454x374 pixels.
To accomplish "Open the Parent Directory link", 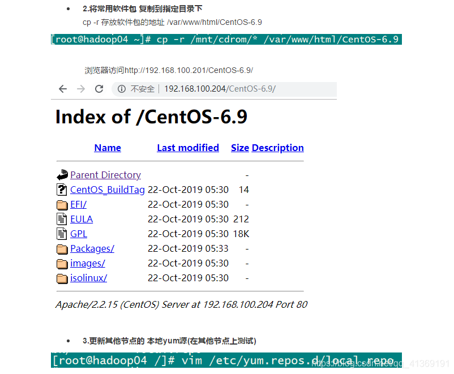I will pos(105,175).
